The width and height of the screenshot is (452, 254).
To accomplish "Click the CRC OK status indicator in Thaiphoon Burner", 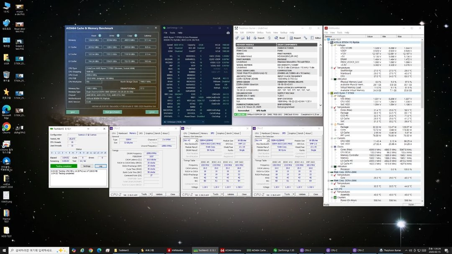I will point(240,114).
